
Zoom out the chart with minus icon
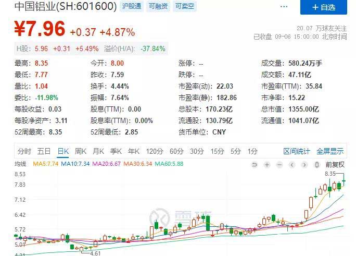[x=279, y=165]
